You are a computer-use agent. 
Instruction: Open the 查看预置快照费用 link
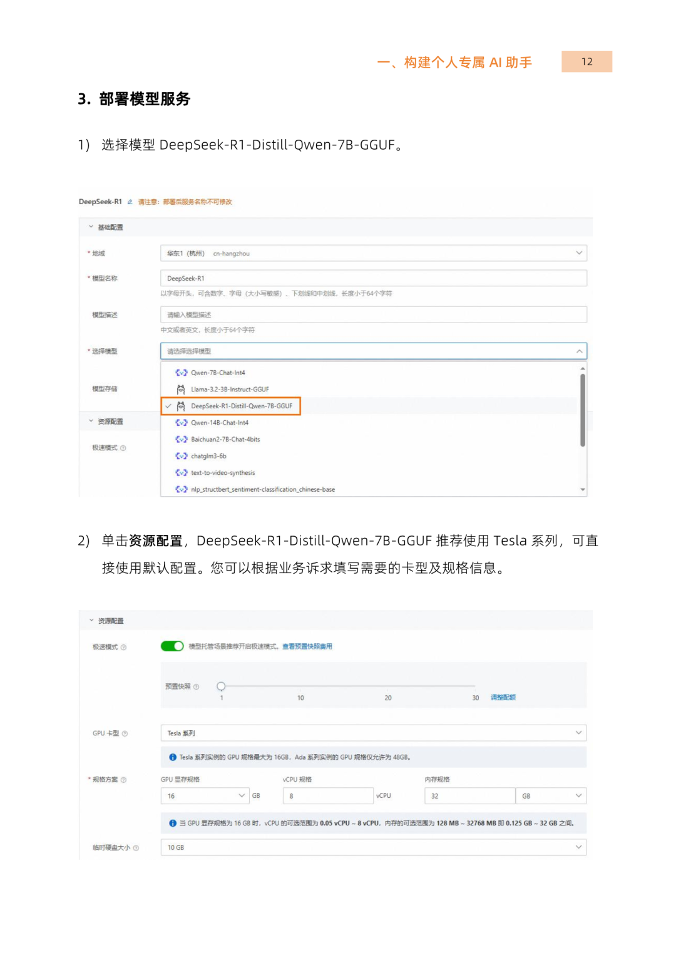pos(307,646)
